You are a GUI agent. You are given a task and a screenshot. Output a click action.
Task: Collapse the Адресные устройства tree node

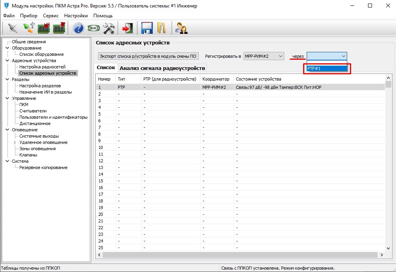[7, 61]
